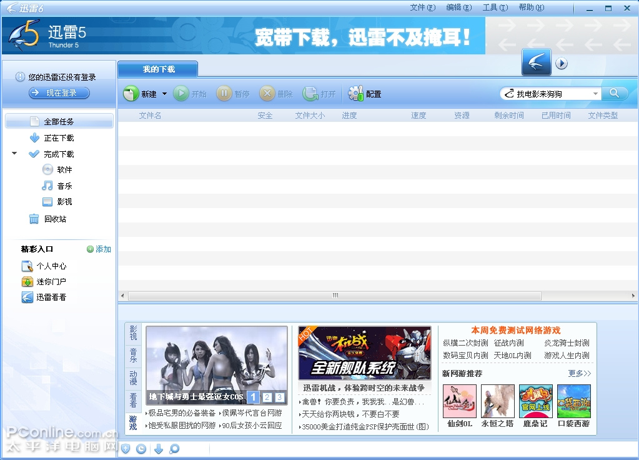This screenshot has height=460, width=639.
Task: Select 全部任务 in the sidebar
Action: [x=59, y=121]
